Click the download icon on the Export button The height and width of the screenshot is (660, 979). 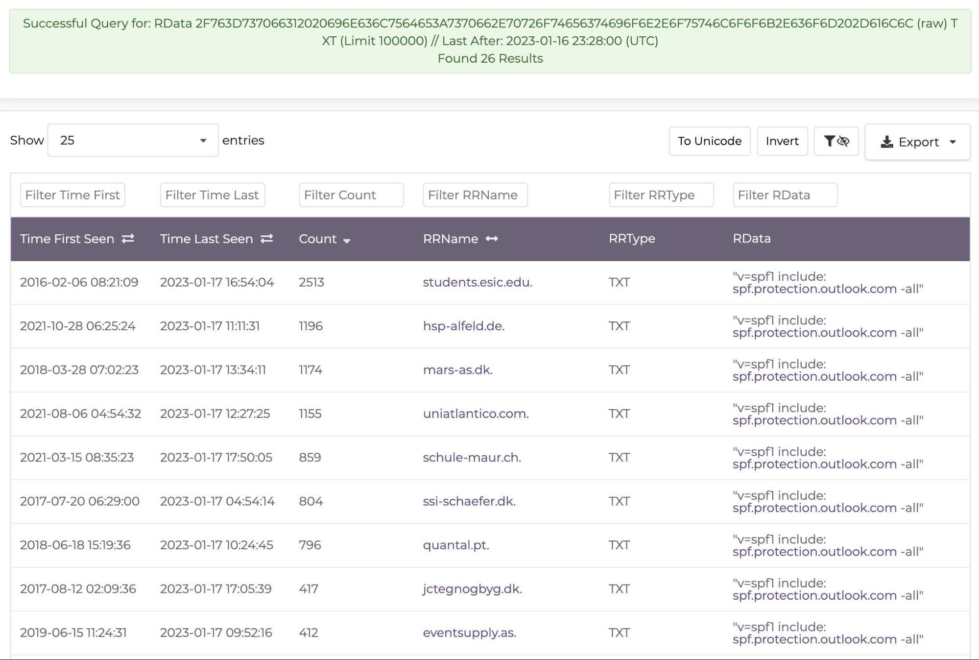[x=887, y=142]
